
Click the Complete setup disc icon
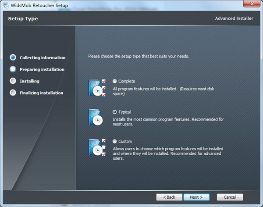coord(97,88)
